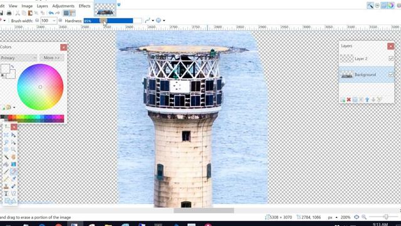The width and height of the screenshot is (401, 226).
Task: Toggle Colors window visibility button
Action: [391, 6]
